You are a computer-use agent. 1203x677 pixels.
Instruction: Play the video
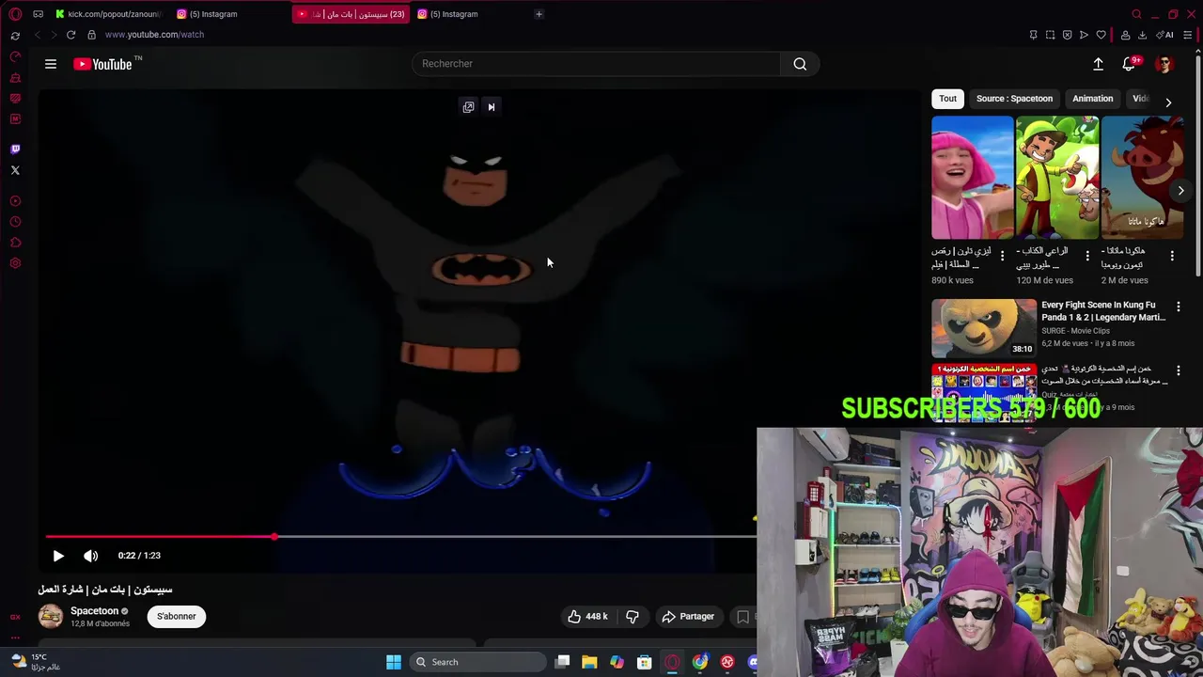click(x=58, y=556)
